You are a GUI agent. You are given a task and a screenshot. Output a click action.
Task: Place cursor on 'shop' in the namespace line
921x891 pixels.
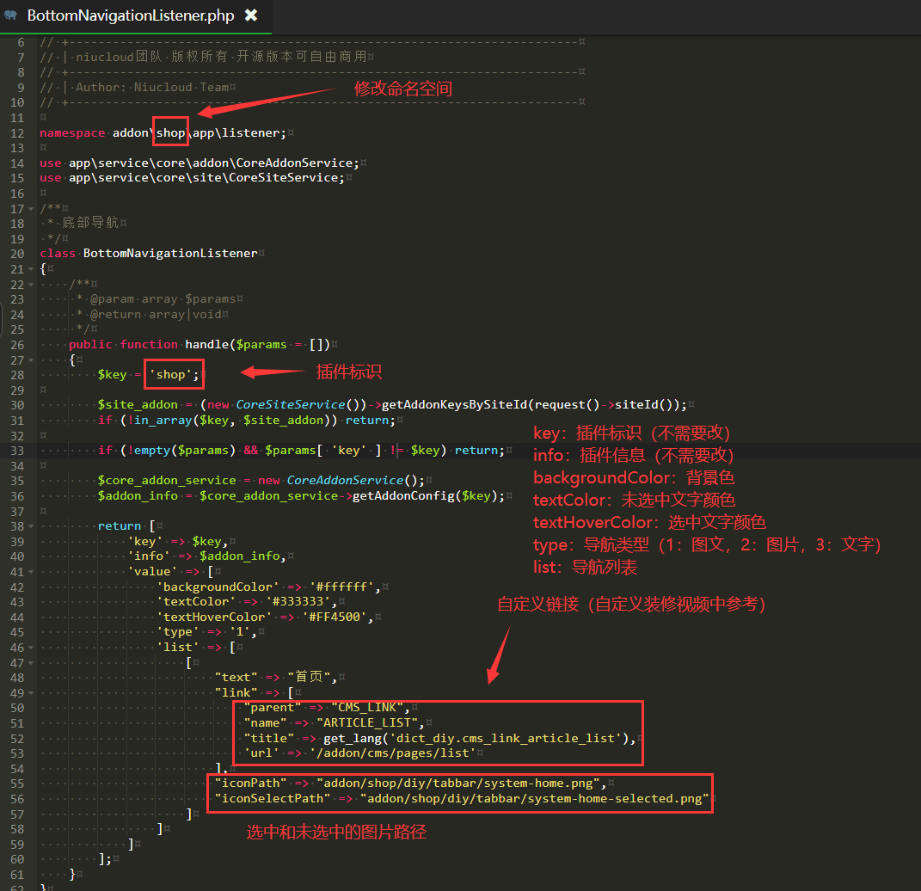(x=170, y=133)
